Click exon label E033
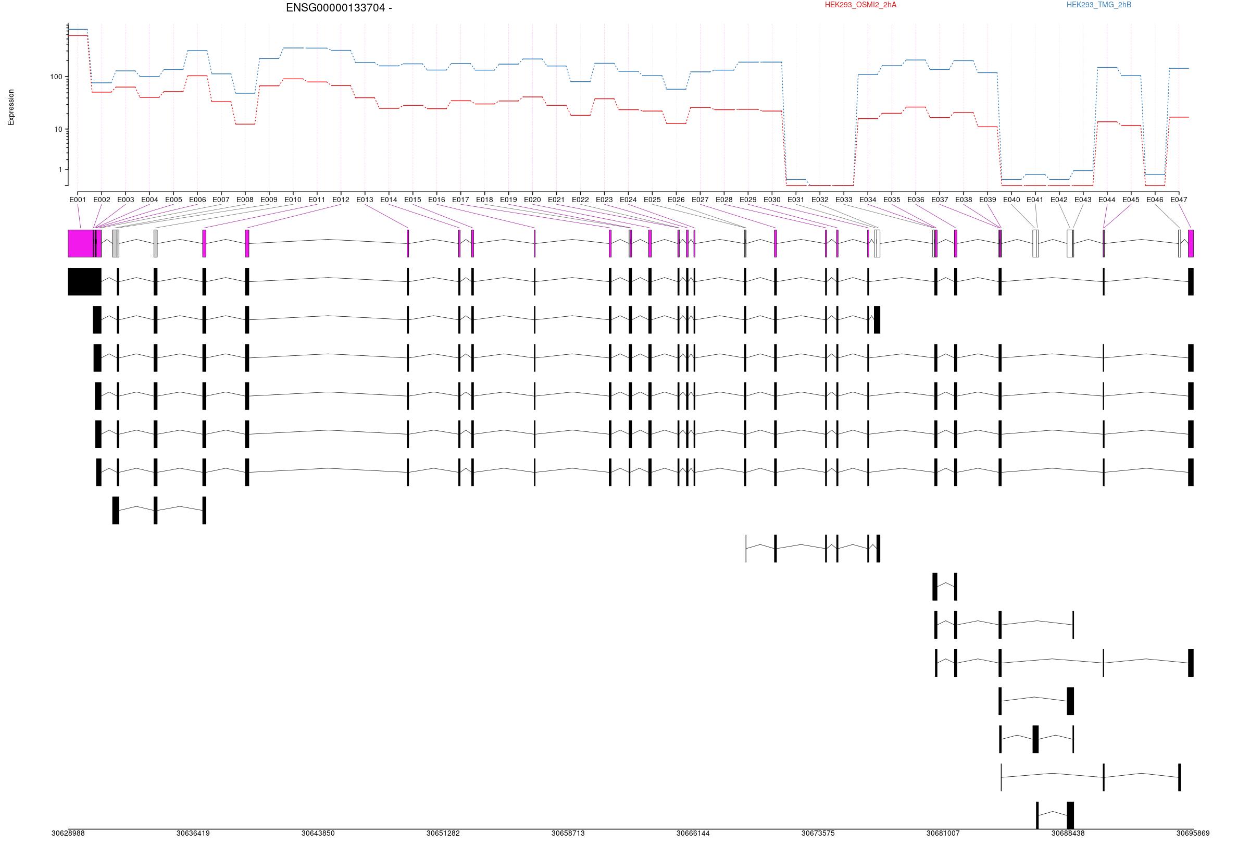The image size is (1250, 844). [843, 200]
